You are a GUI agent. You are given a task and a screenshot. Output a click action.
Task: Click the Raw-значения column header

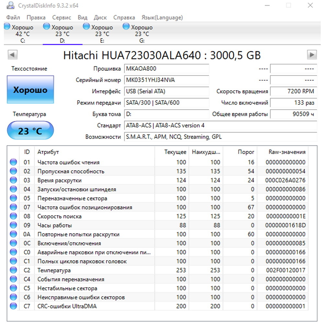[283, 152]
